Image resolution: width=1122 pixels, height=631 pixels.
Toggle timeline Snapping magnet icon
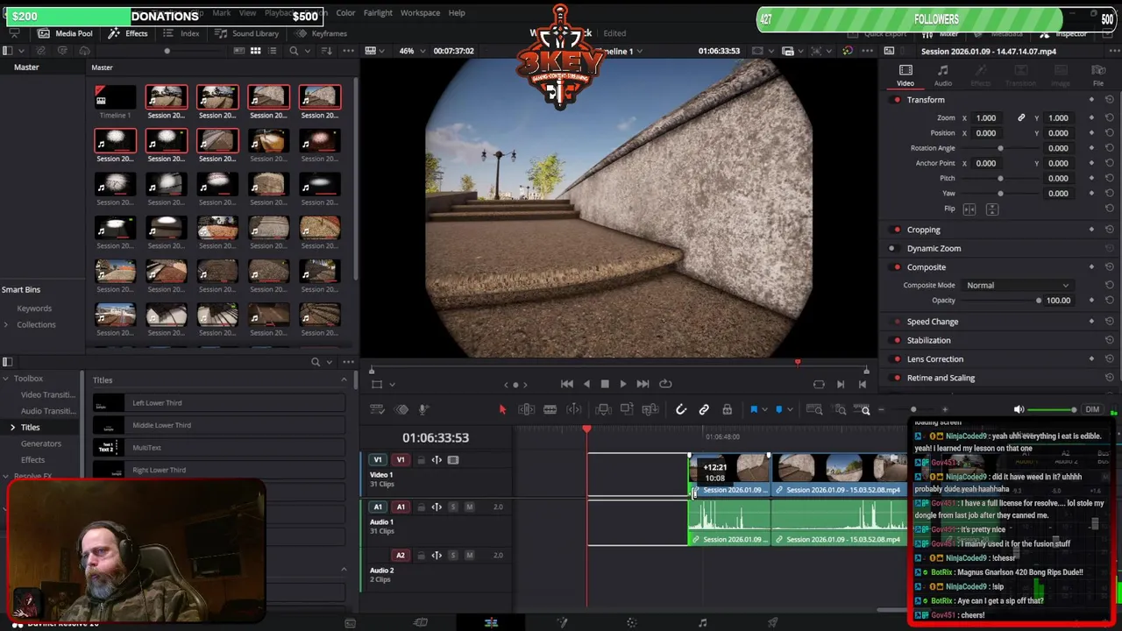coord(680,409)
